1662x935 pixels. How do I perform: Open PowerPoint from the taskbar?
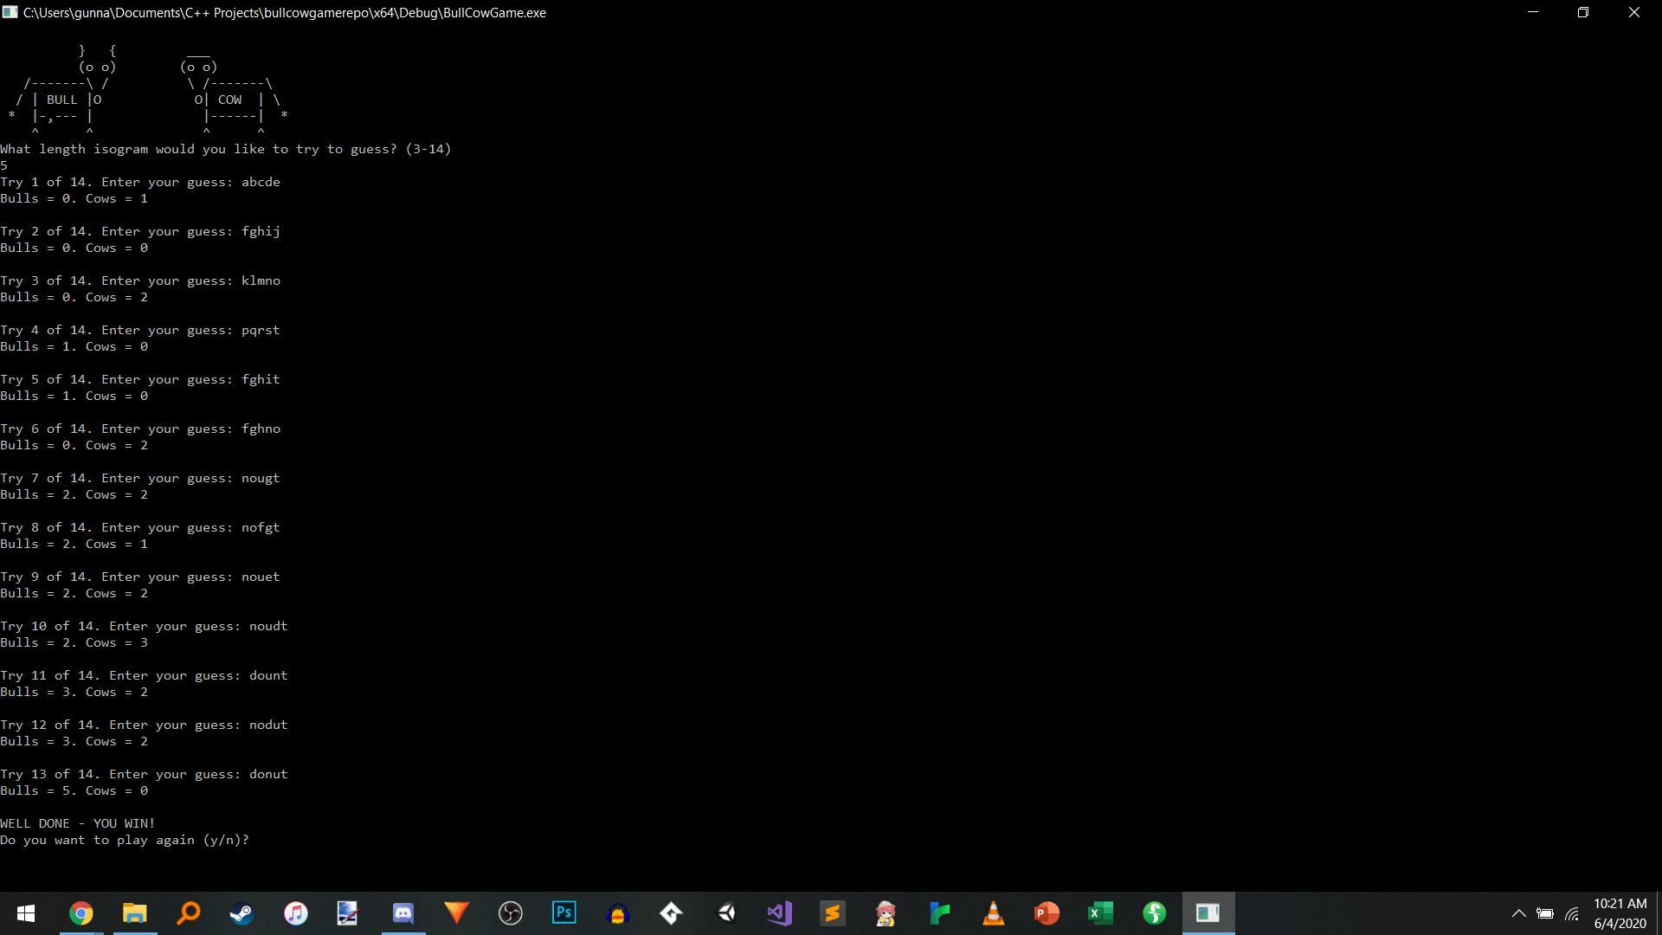coord(1047,913)
